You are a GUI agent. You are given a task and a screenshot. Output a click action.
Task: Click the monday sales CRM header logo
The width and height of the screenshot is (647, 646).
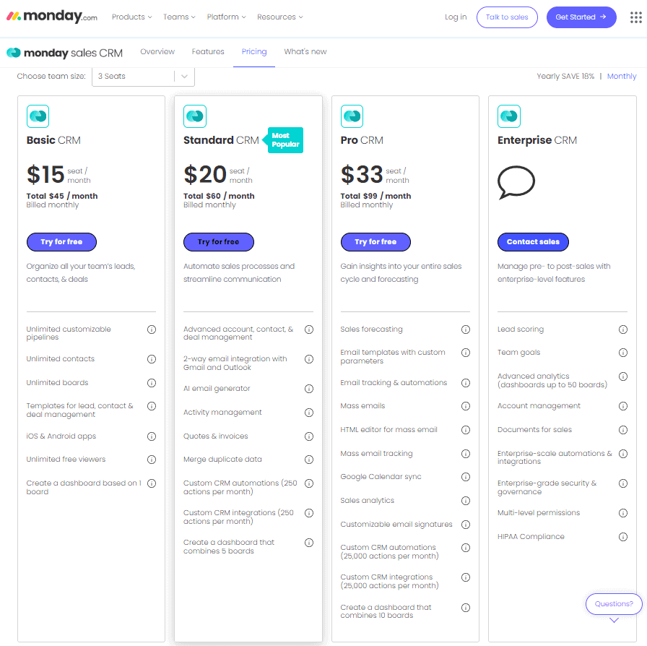tap(65, 52)
